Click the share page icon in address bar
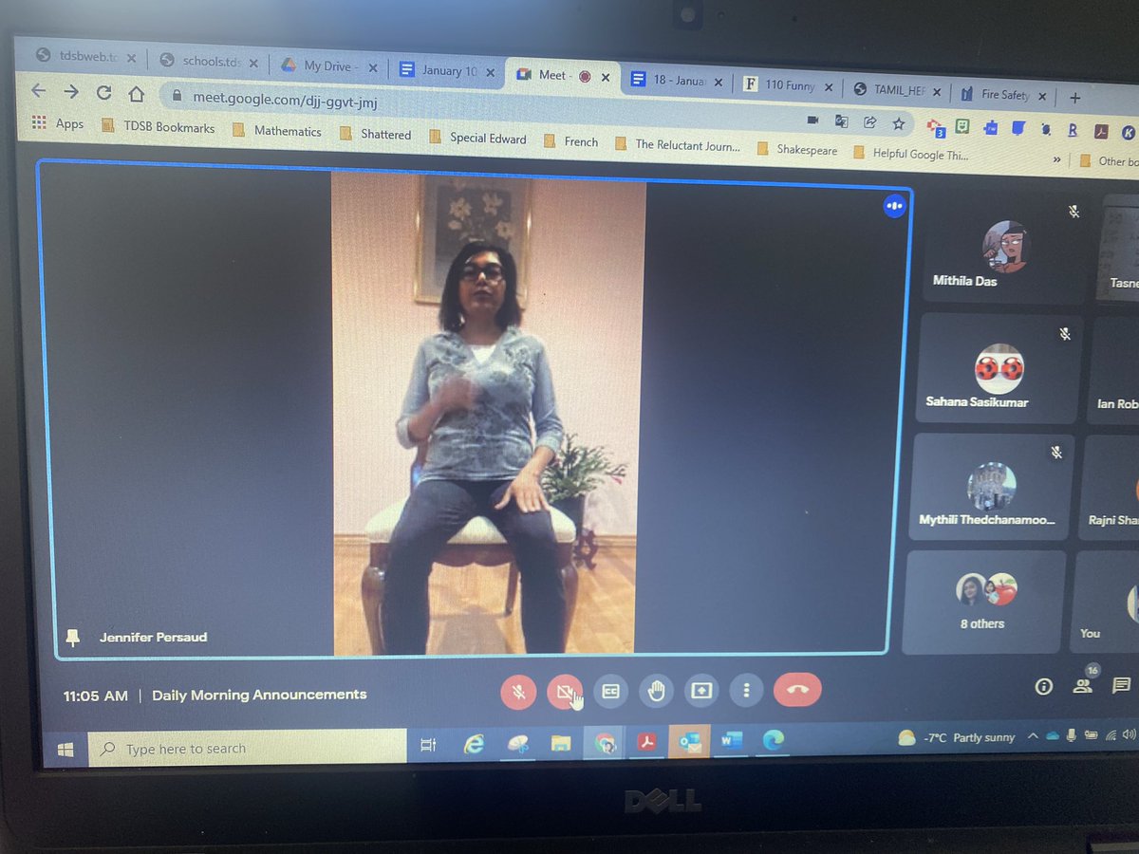The width and height of the screenshot is (1139, 854). [x=869, y=122]
